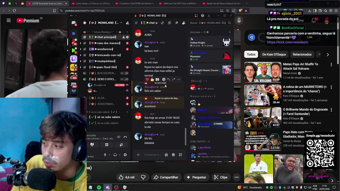The height and width of the screenshot is (191, 340).
Task: React with eyes emoji
Action: [157, 79]
